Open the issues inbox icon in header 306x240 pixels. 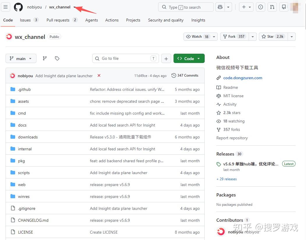[x=261, y=7]
